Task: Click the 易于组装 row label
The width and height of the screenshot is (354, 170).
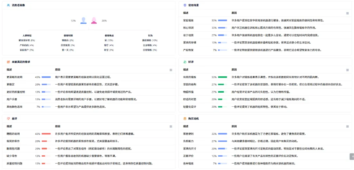Action: coord(188,35)
